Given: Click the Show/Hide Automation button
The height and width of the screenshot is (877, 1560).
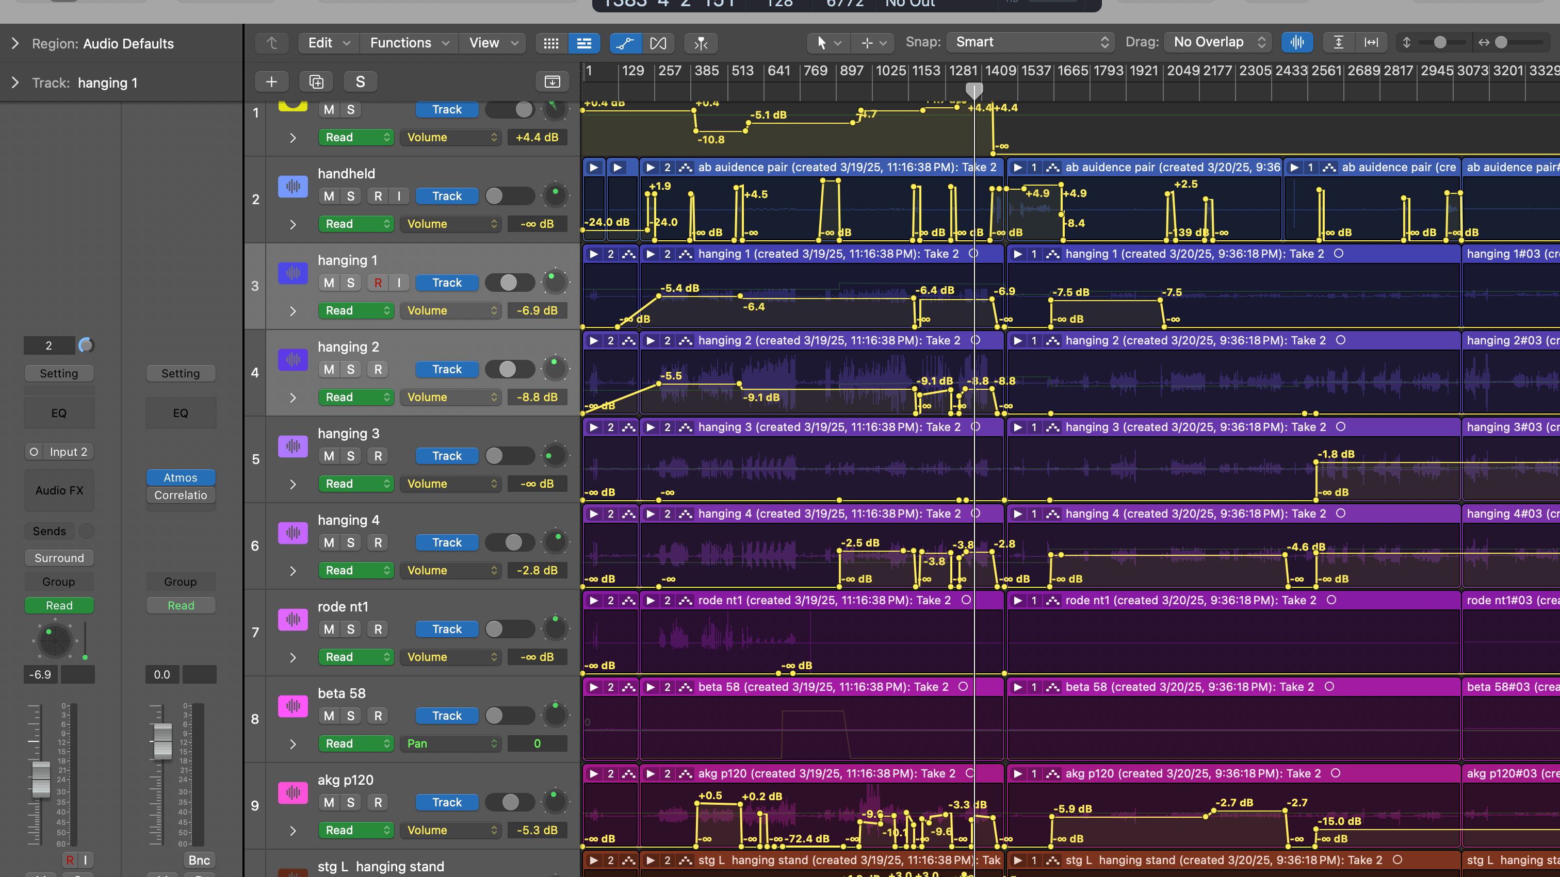Looking at the screenshot, I should pyautogui.click(x=625, y=43).
